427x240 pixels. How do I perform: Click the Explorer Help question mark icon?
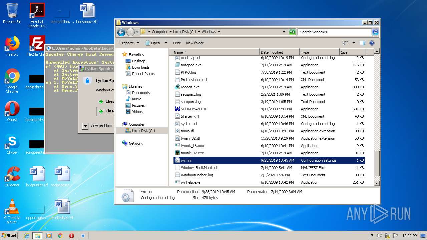tap(372, 43)
